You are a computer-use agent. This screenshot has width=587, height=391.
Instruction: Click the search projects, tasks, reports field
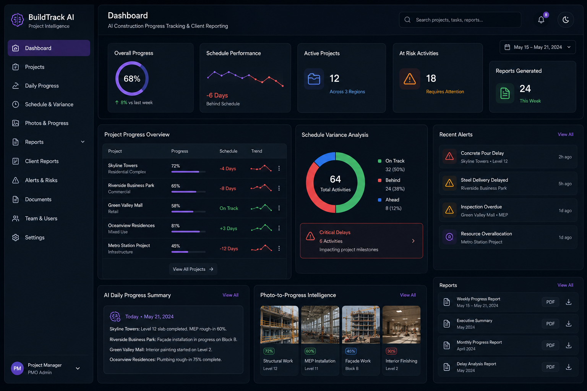pos(460,20)
